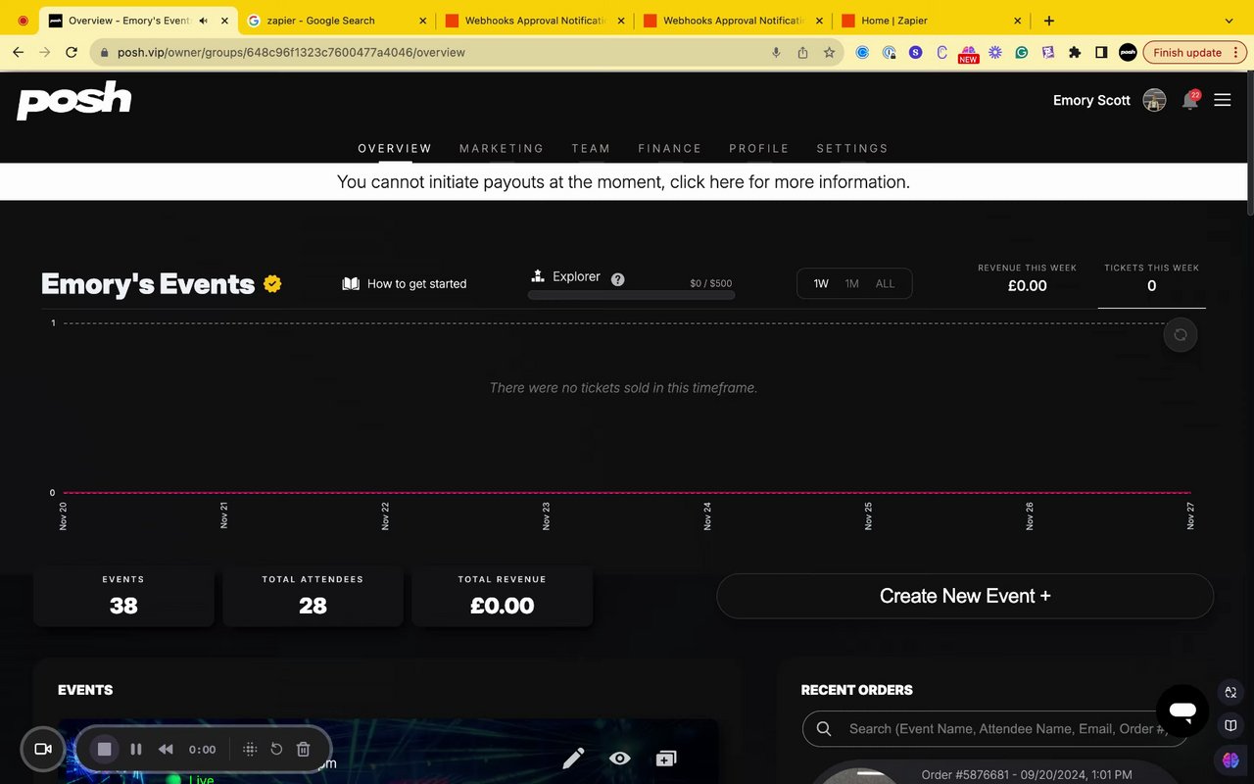Click the Grammarly extension icon
The width and height of the screenshot is (1254, 784).
1022,53
